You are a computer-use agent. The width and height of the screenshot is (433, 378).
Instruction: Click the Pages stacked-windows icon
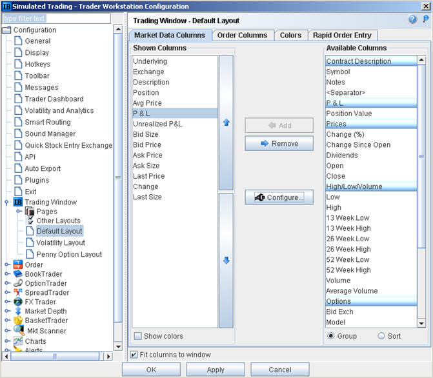click(30, 211)
